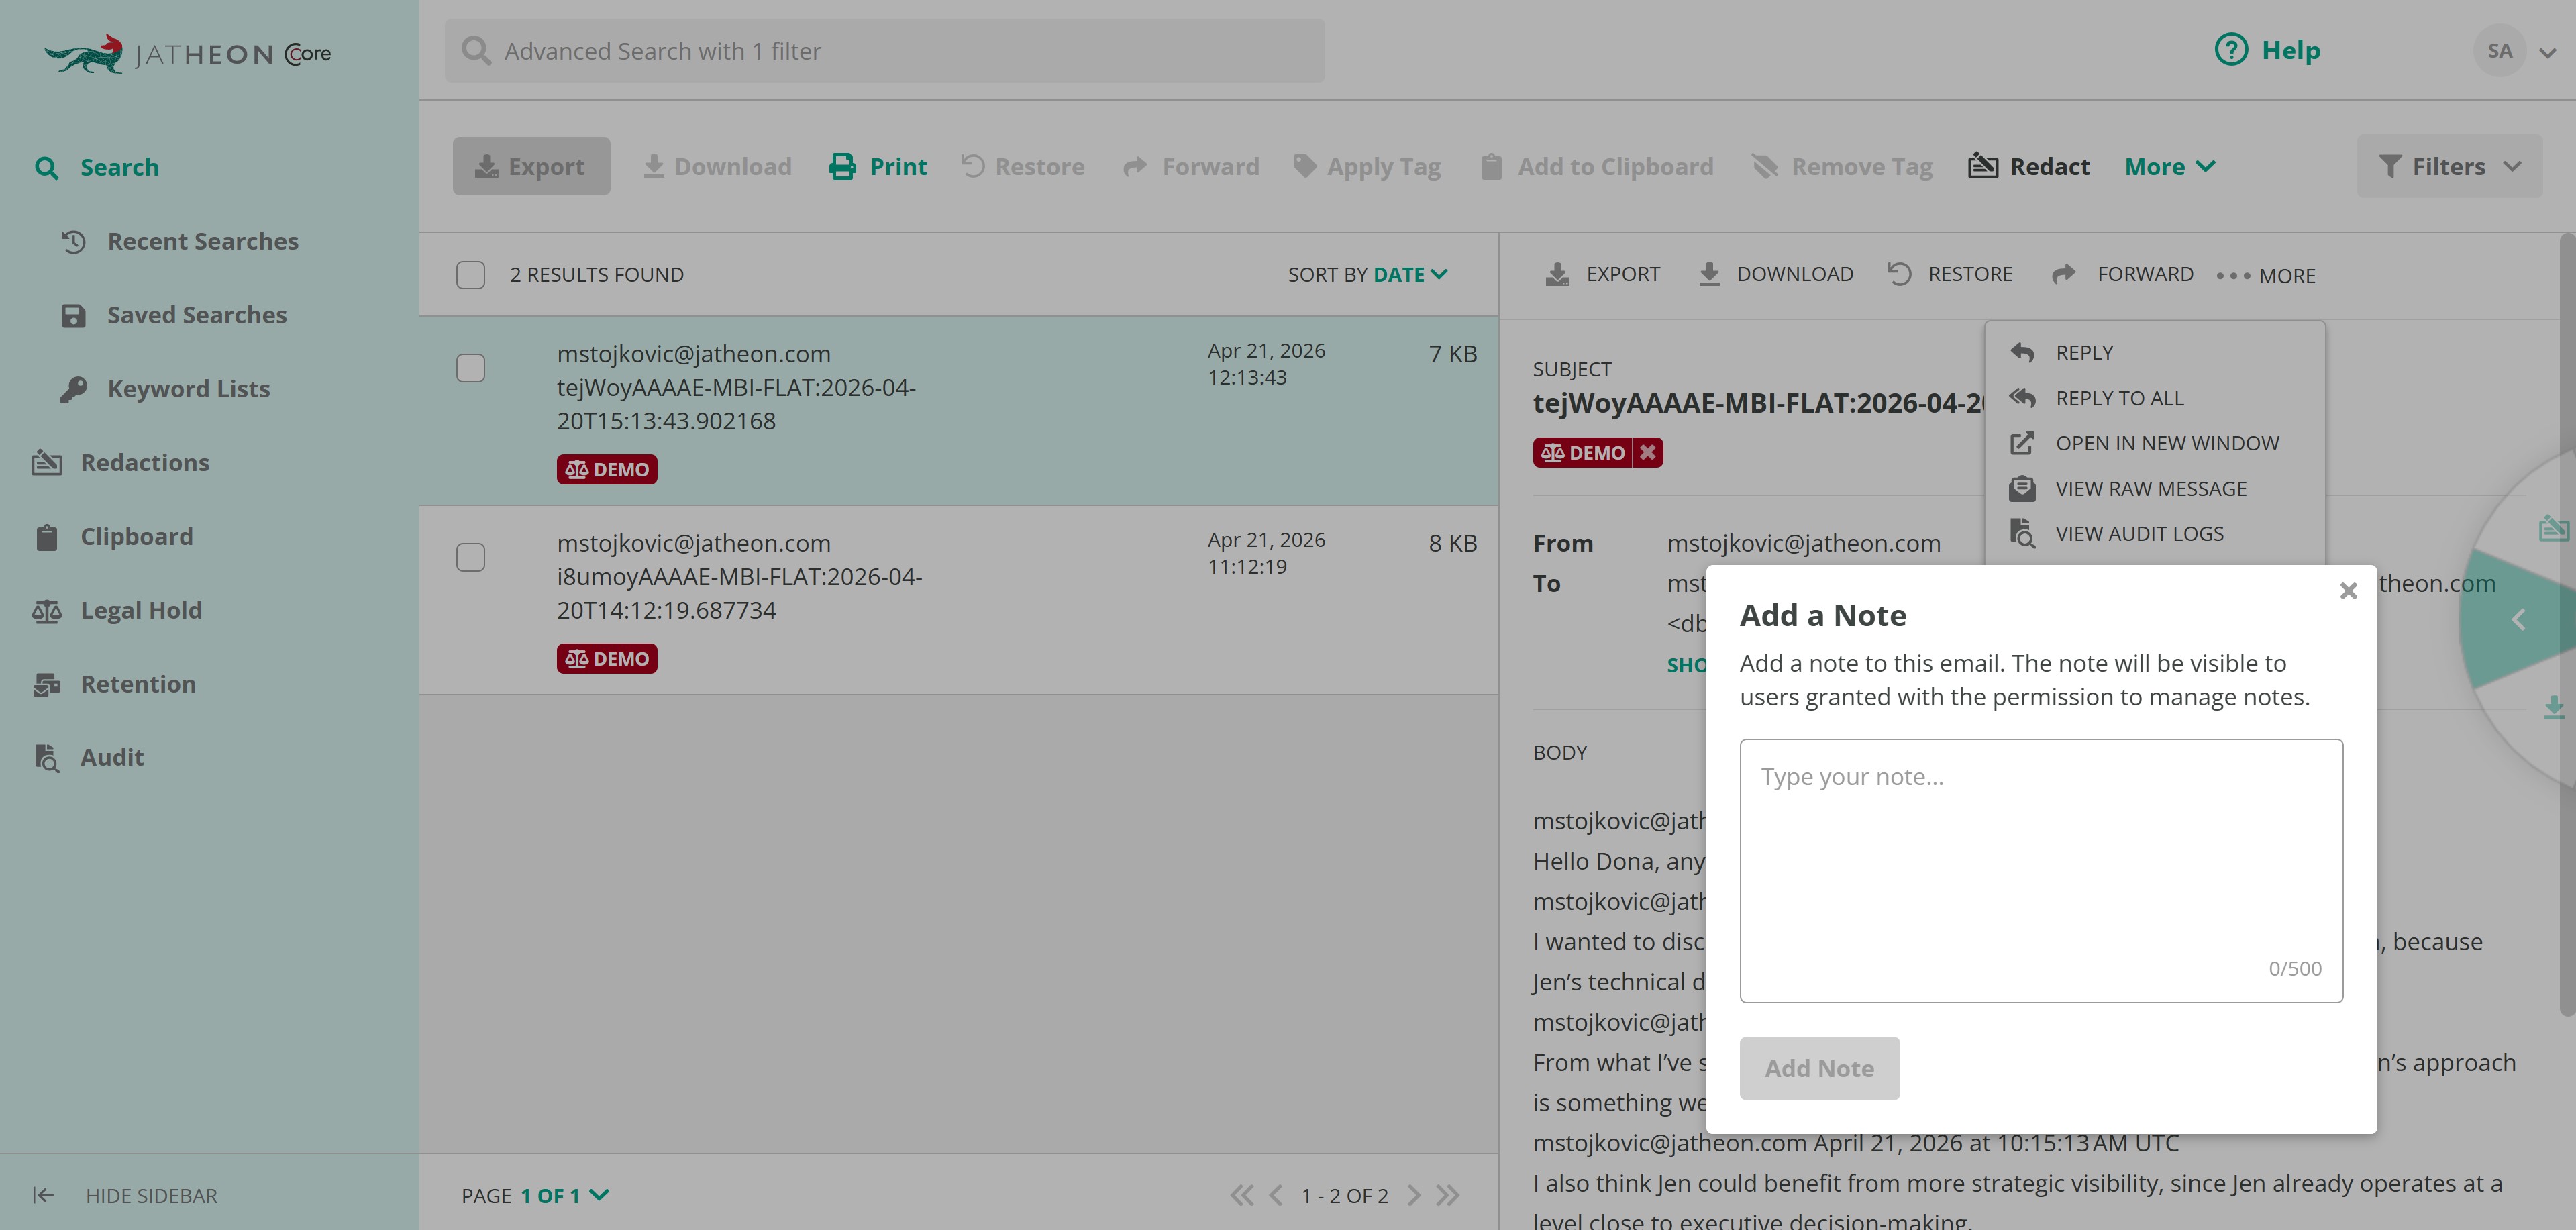Screen dimensions: 2576x1230
Task: Click the Download toolbar button
Action: (x=717, y=166)
